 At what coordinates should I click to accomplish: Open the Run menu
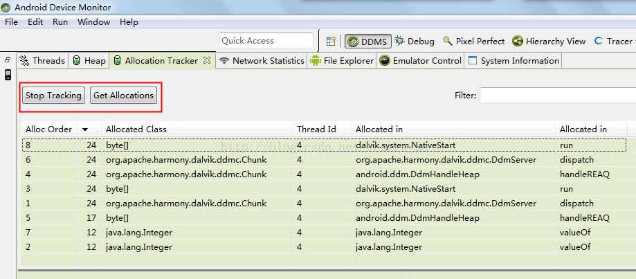[60, 22]
